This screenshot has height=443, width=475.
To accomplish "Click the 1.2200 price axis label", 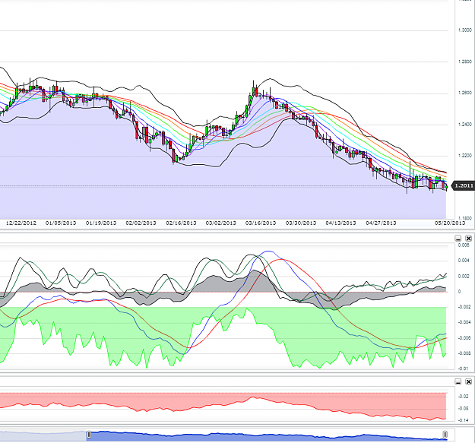I will pos(465,156).
